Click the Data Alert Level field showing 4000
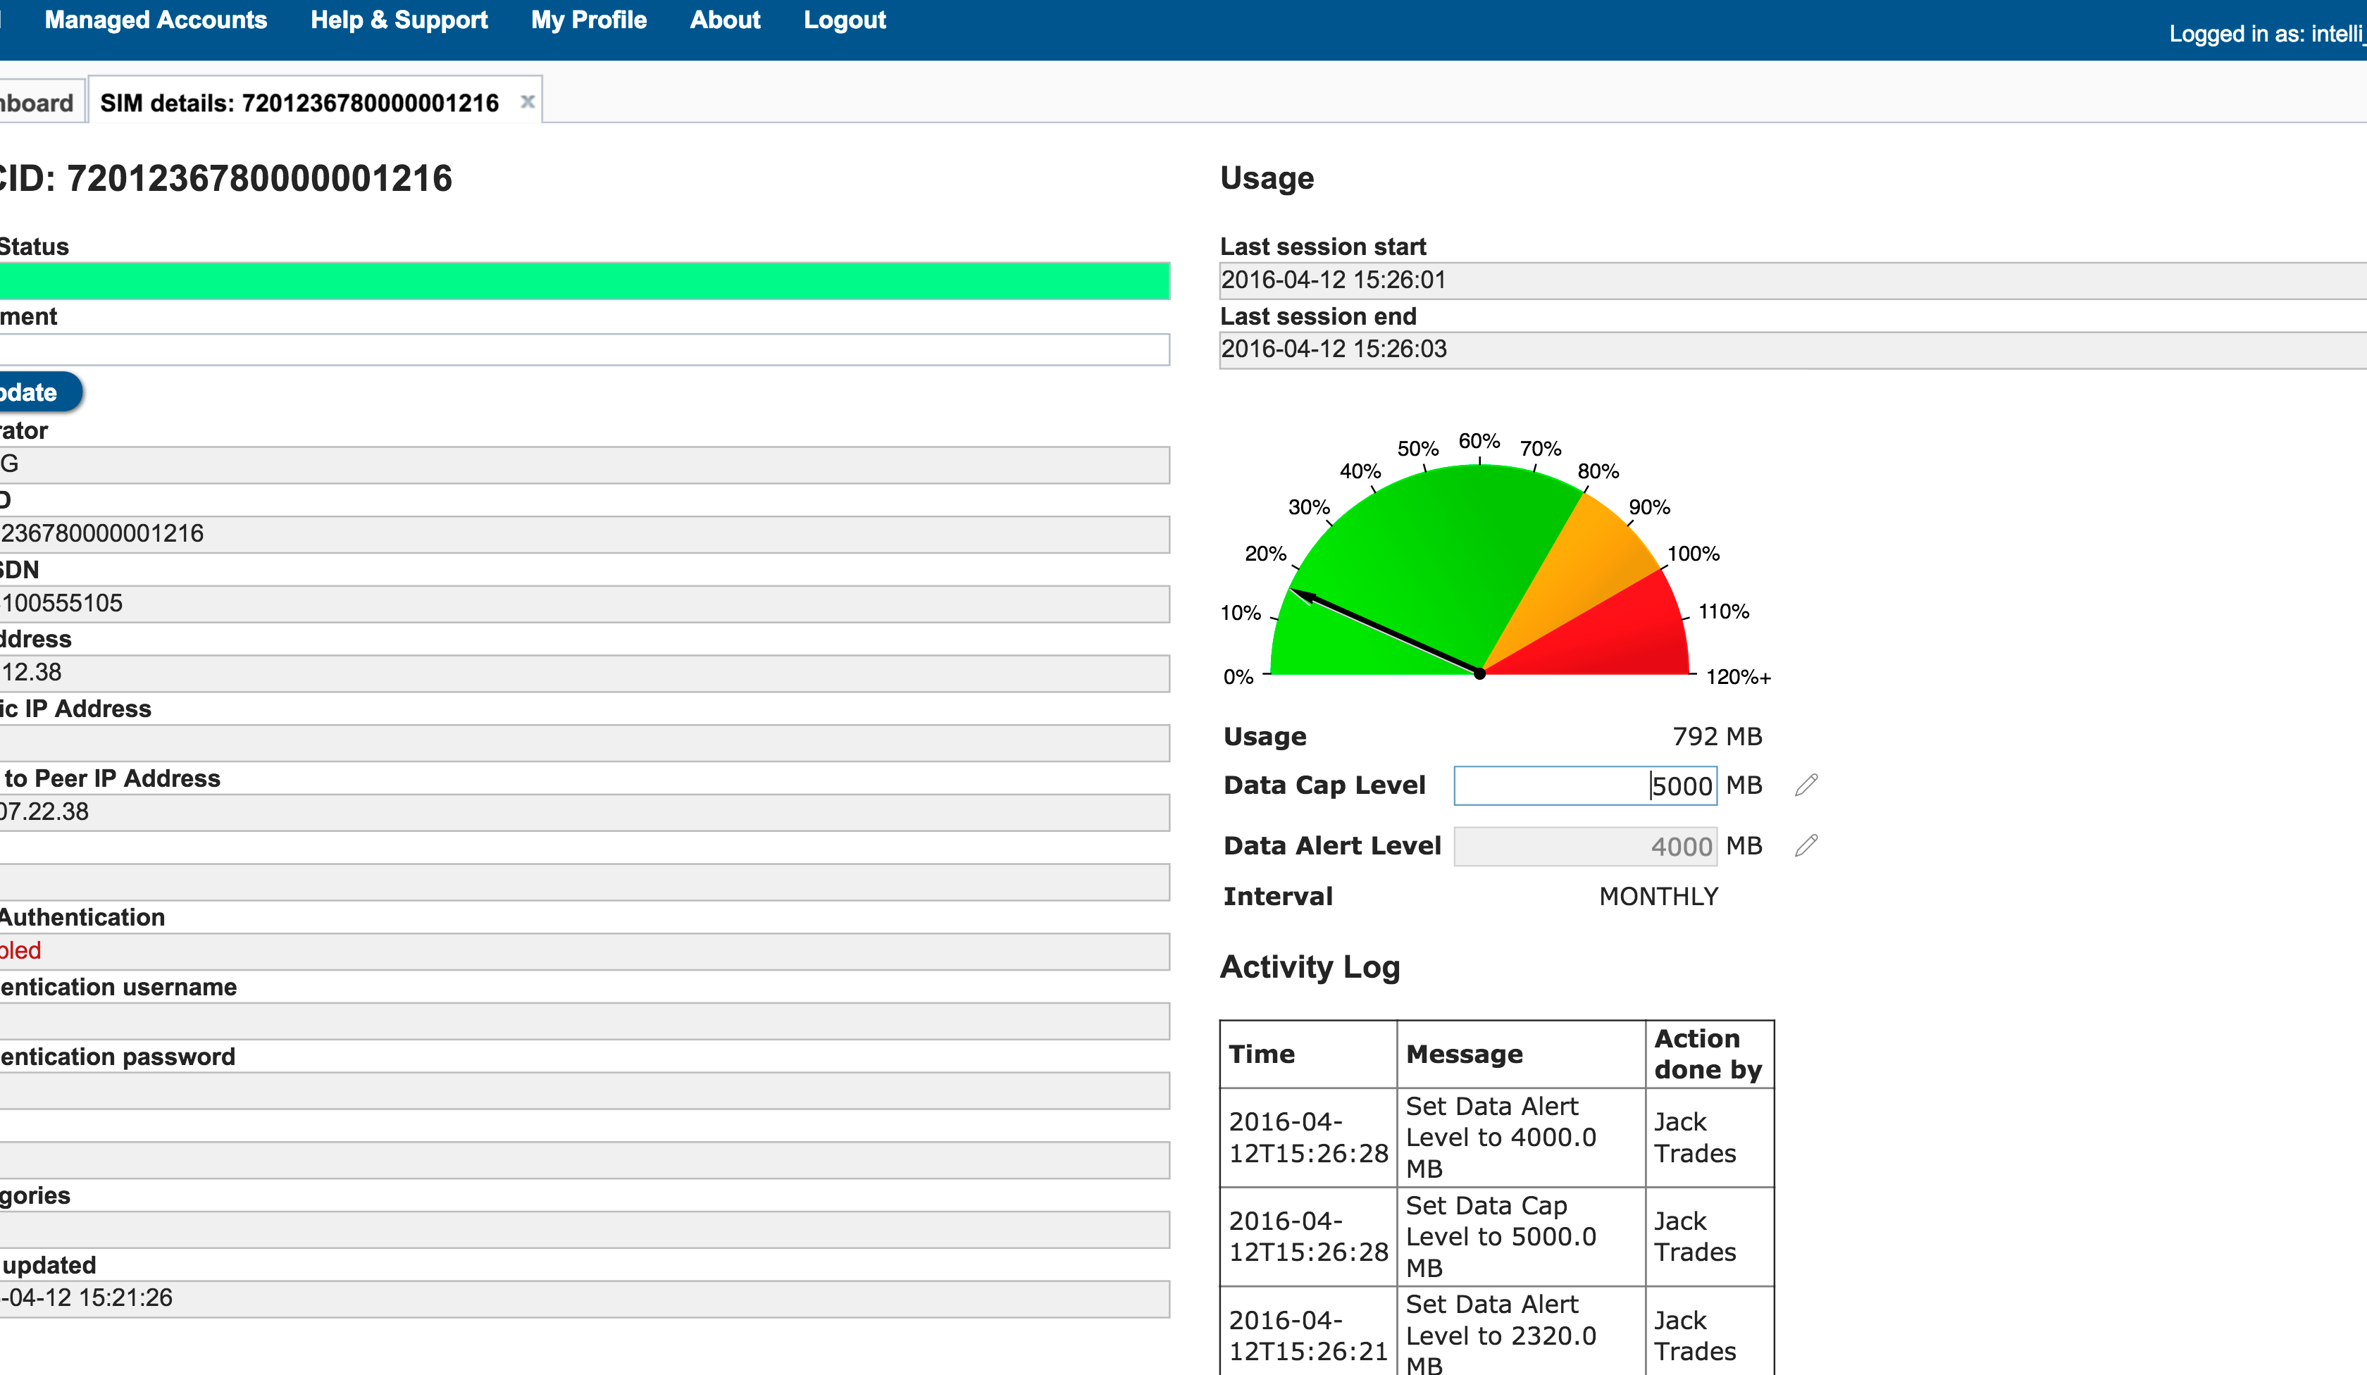 point(1586,846)
